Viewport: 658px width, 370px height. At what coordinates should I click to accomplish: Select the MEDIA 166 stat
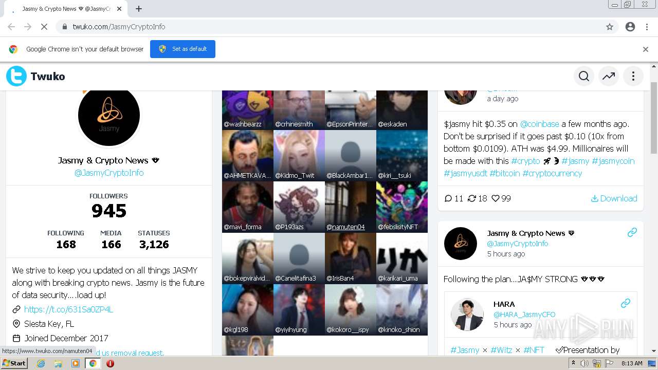coord(111,239)
